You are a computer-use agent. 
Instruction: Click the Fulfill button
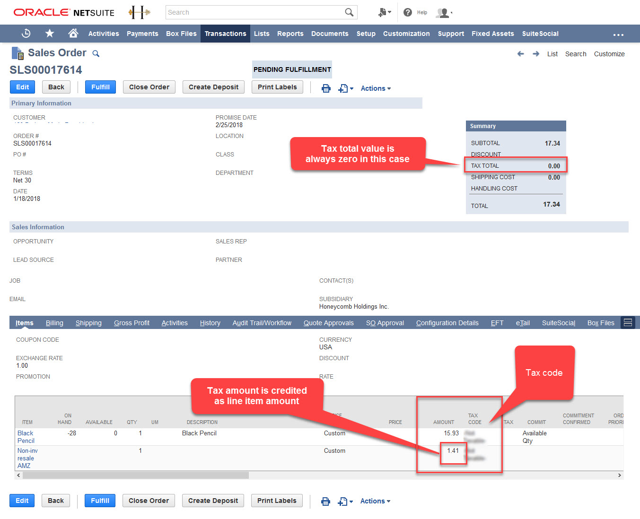[x=100, y=87]
